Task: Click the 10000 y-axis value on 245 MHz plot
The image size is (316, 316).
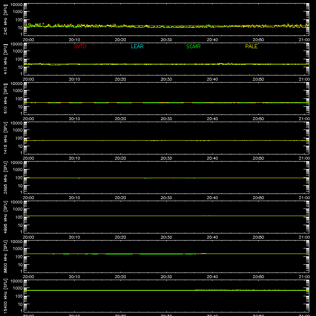Action: (x=17, y=5)
